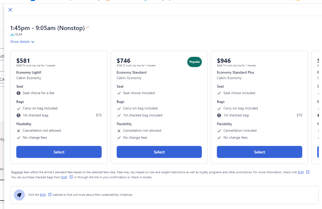Select the $581 Economy Light fare
The height and width of the screenshot is (209, 322).
(x=59, y=152)
